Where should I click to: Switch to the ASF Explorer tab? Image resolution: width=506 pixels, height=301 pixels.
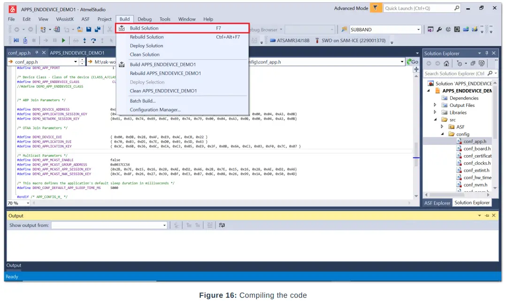[437, 203]
